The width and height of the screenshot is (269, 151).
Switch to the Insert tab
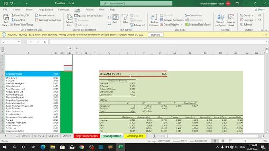[x=29, y=10]
